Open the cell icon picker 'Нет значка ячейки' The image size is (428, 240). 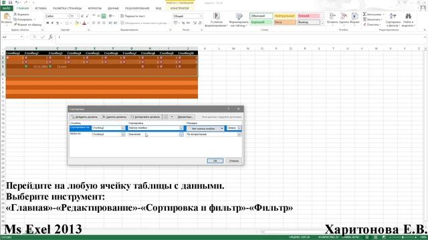pos(205,129)
